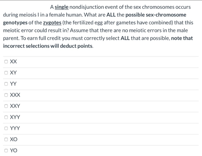Image resolution: width=202 pixels, height=156 pixels.
Task: Tick the YY checkbox
Action: point(6,84)
